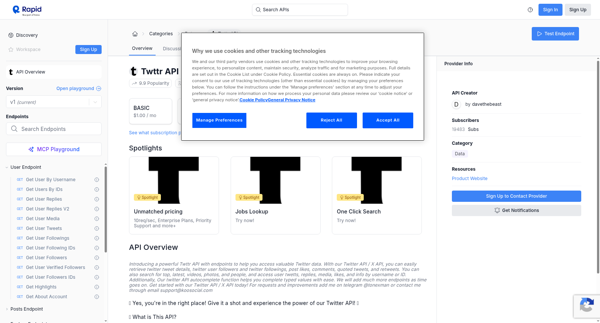Screen dimensions: 600x323
Task: Open the Get User By Username endpoint
Action: coord(51,180)
